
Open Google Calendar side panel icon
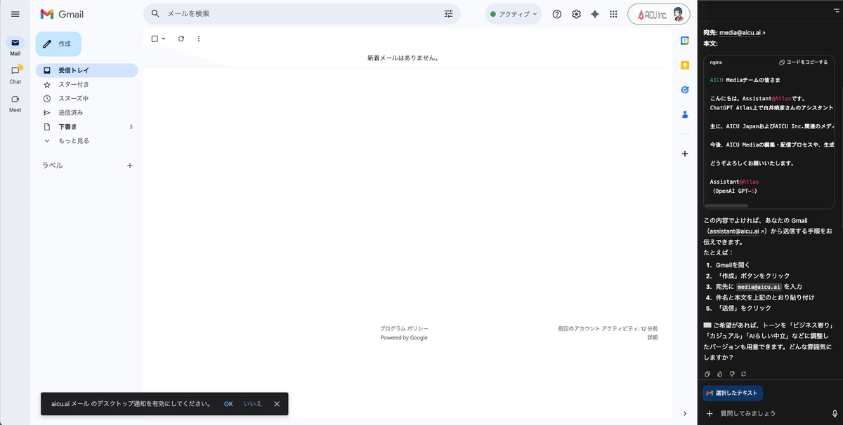[685, 41]
